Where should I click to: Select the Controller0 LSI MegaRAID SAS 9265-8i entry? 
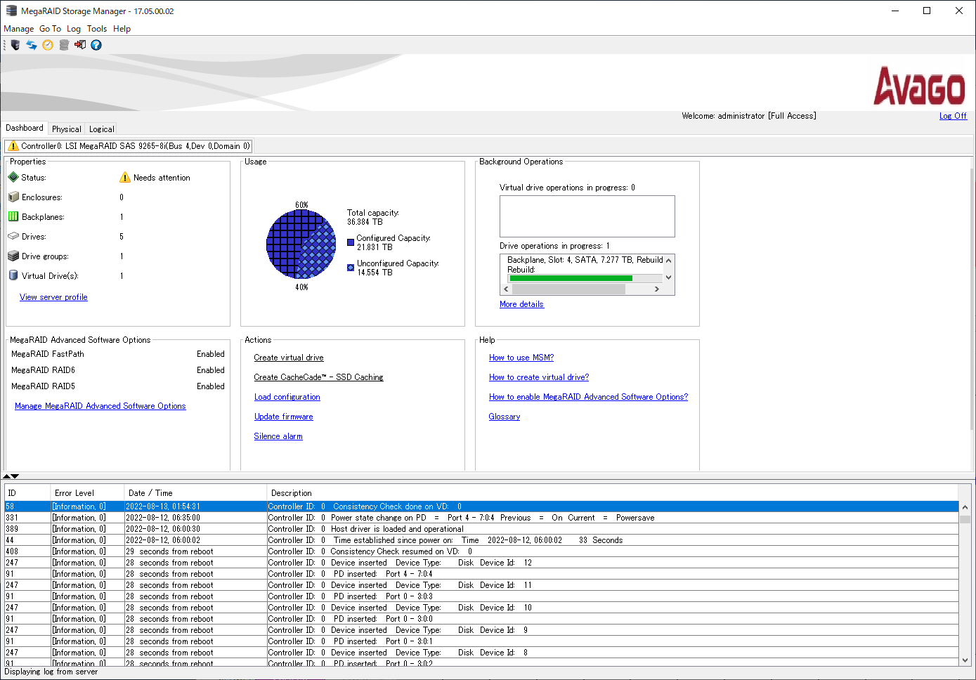point(129,146)
